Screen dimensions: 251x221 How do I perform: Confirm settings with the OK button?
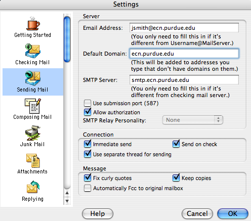click(x=233, y=214)
